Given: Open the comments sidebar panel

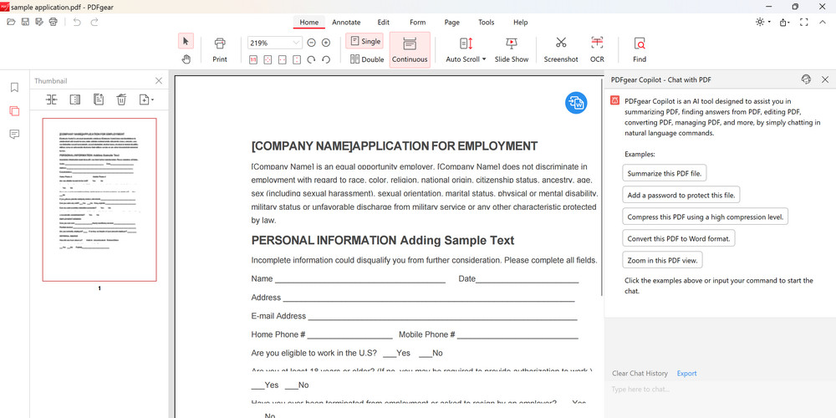Looking at the screenshot, I should (14, 135).
